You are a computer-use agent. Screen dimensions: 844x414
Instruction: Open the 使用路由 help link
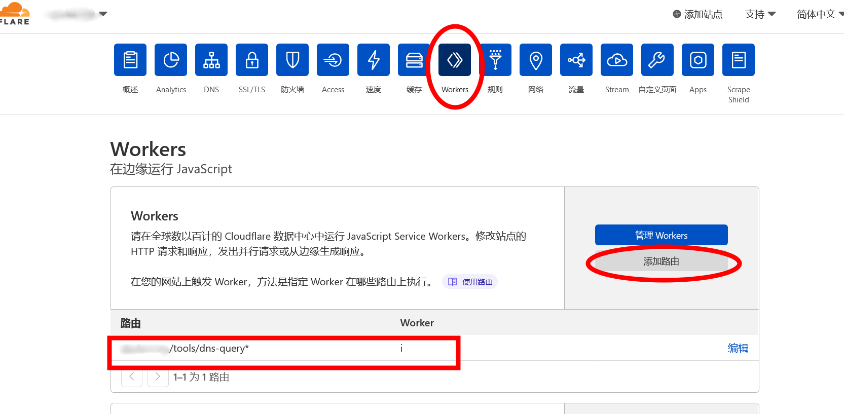(470, 282)
